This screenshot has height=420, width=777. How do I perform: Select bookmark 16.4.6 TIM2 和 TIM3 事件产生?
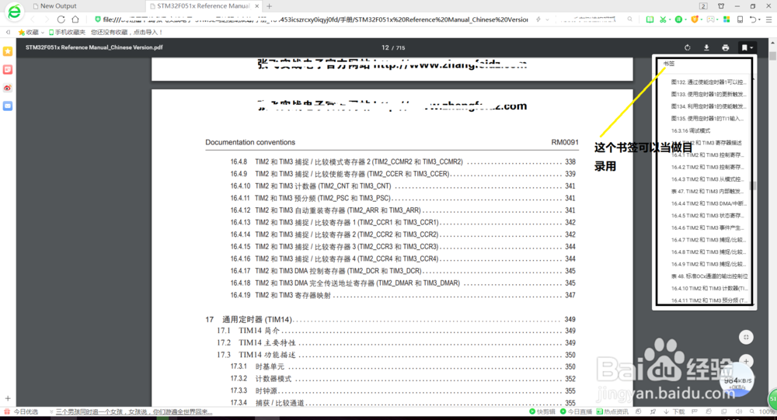tap(709, 227)
